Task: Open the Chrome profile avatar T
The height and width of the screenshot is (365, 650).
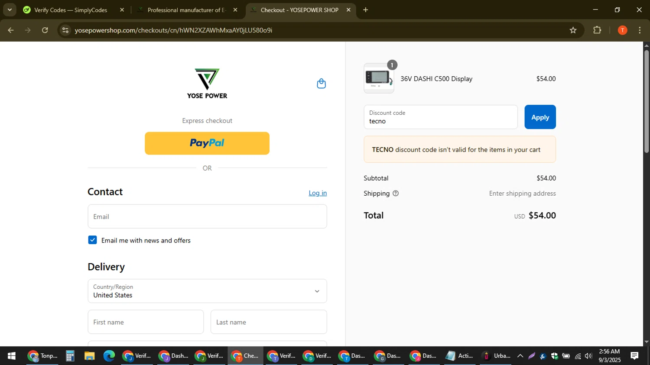Action: [622, 30]
